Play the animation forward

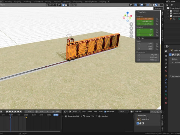coord(15,112)
